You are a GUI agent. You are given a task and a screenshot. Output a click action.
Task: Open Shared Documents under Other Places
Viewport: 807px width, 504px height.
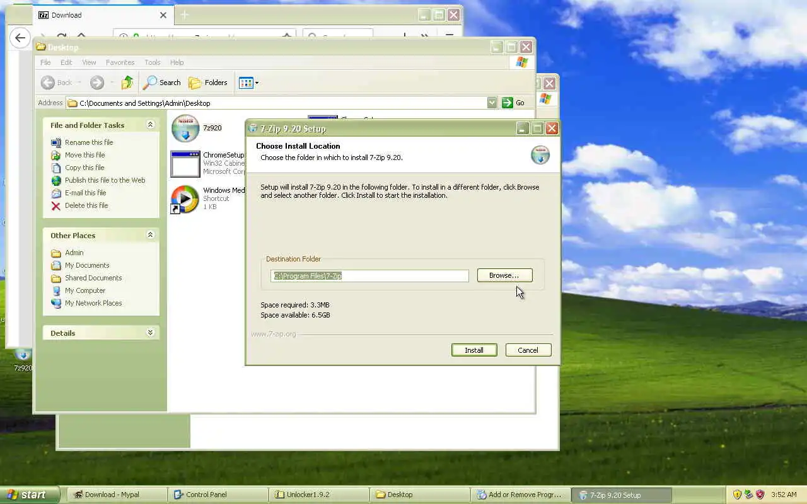93,278
